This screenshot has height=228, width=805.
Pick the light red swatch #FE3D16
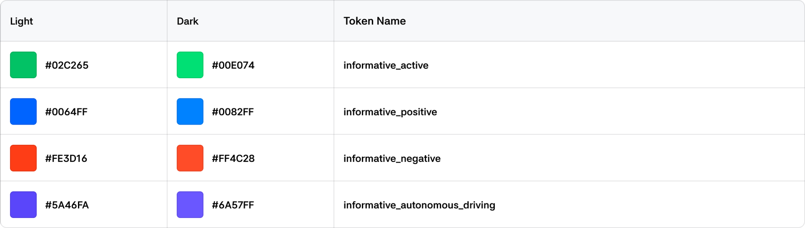23,158
